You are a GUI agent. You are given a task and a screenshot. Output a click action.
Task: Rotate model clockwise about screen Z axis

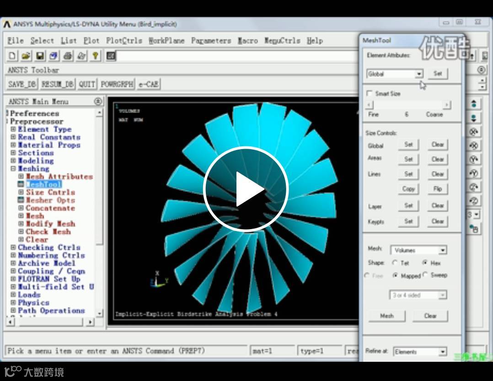click(x=474, y=187)
